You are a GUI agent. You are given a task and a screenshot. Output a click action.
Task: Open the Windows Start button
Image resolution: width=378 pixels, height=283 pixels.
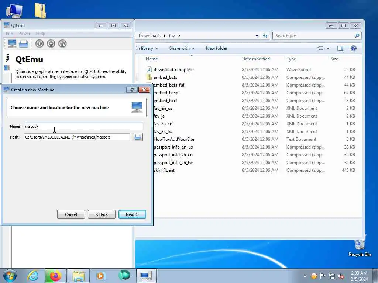click(10, 276)
